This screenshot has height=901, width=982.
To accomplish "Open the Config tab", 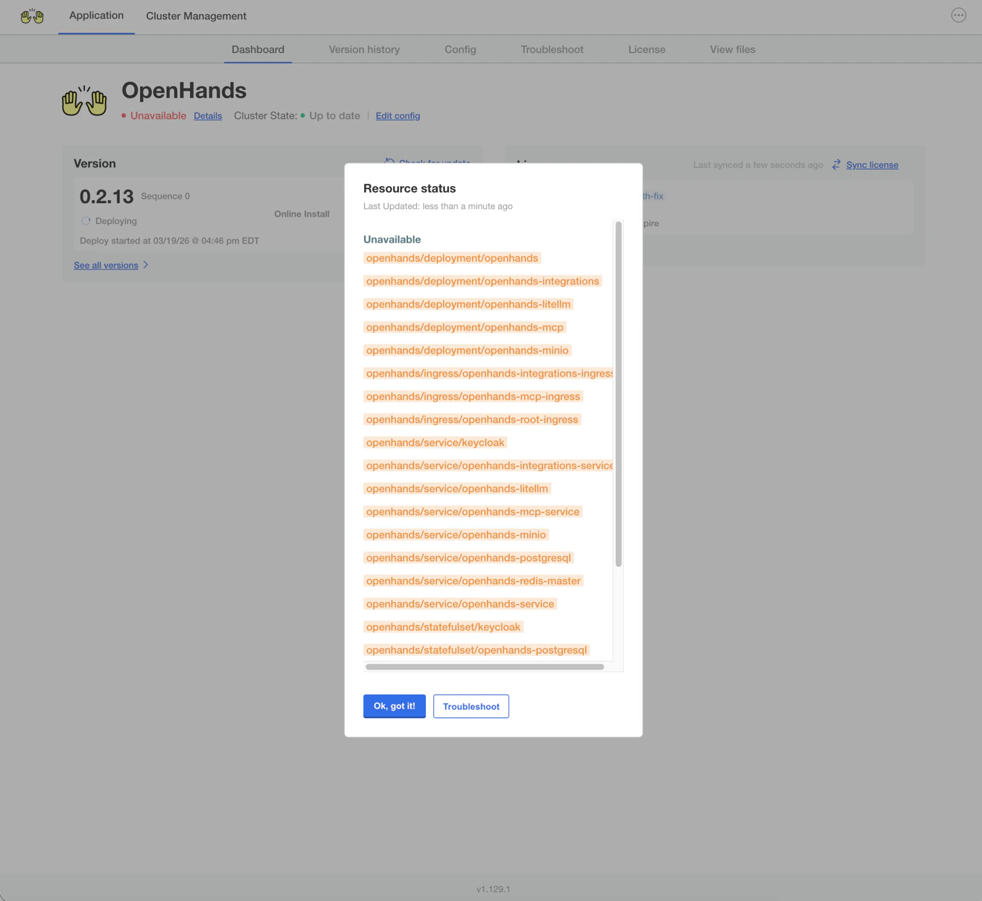I will point(460,49).
